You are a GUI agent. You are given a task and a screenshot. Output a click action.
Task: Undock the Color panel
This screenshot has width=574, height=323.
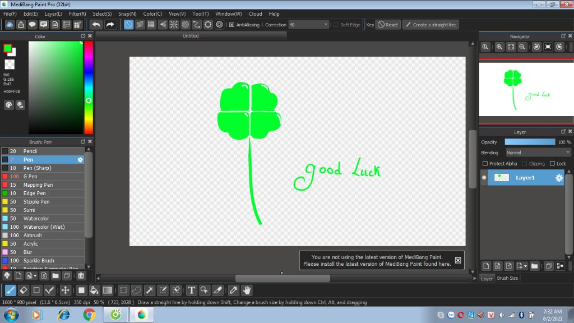[x=83, y=36]
